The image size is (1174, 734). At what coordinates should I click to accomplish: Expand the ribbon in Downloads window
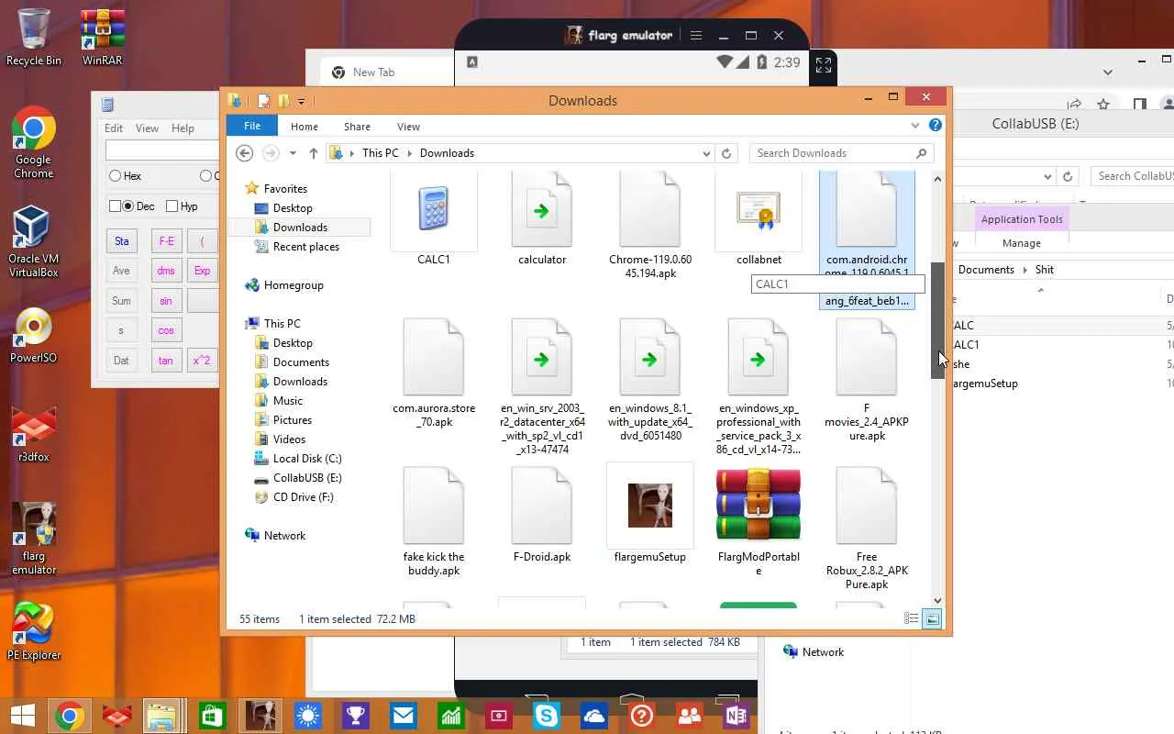click(915, 126)
